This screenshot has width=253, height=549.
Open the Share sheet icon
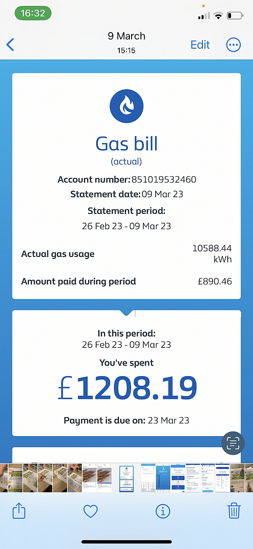coord(19,511)
